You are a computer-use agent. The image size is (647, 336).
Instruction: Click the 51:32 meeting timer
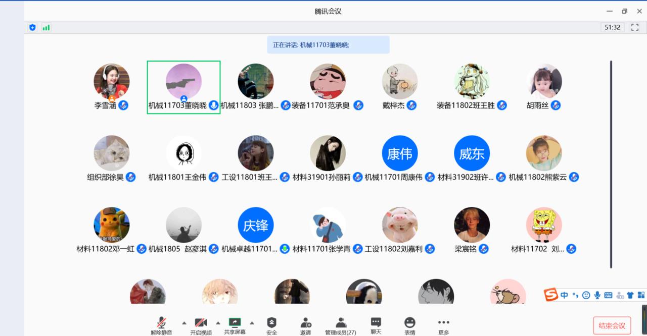[x=612, y=27]
